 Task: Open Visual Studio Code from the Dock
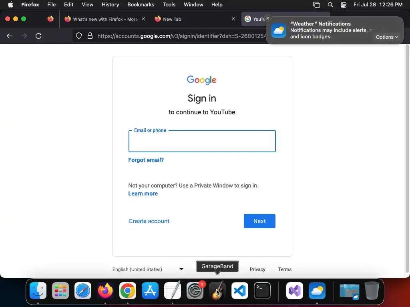click(240, 291)
